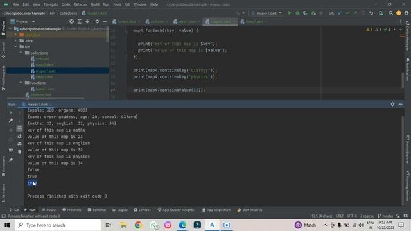Viewport: 411px width, 231px height.
Task: Open Google Chrome from the taskbar
Action: (138, 225)
